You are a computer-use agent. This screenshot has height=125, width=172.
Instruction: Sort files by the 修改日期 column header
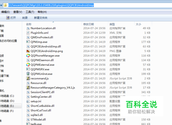pyautogui.click(x=88, y=24)
